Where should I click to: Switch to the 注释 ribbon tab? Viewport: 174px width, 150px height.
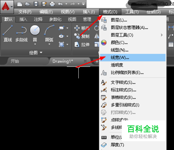click(x=38, y=19)
